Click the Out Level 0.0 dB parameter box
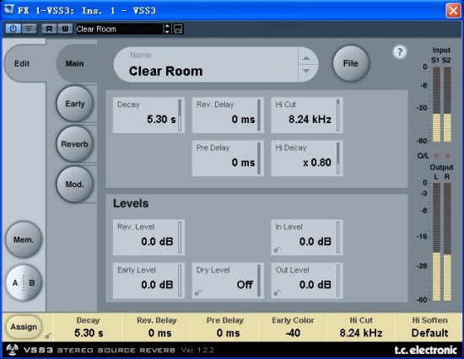 point(307,281)
